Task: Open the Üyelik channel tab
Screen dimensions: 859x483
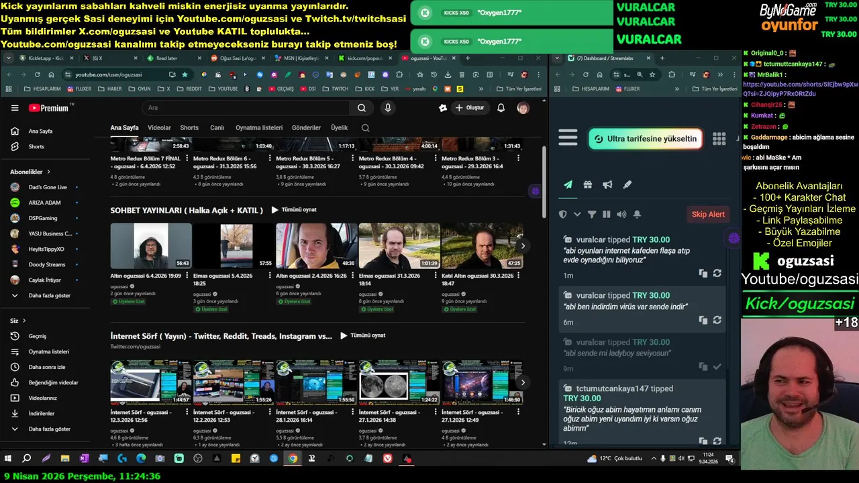Action: click(x=340, y=127)
